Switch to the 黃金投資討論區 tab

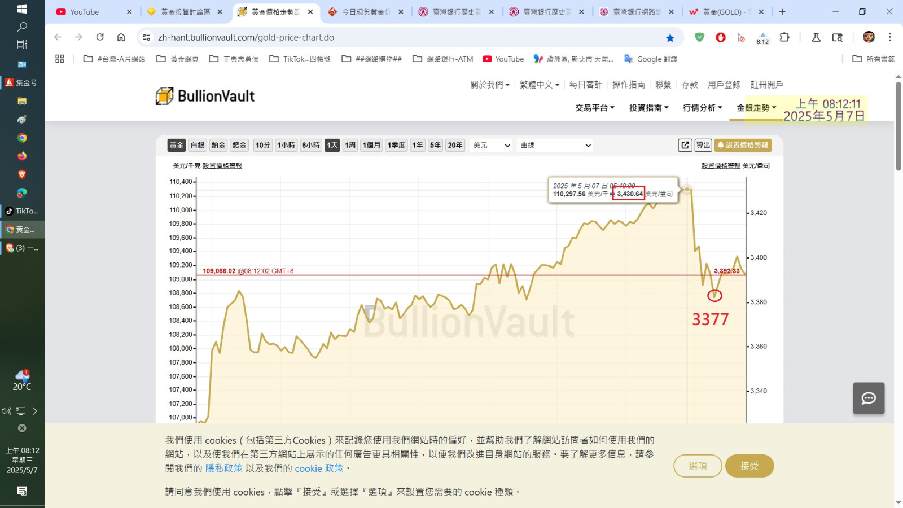184,12
